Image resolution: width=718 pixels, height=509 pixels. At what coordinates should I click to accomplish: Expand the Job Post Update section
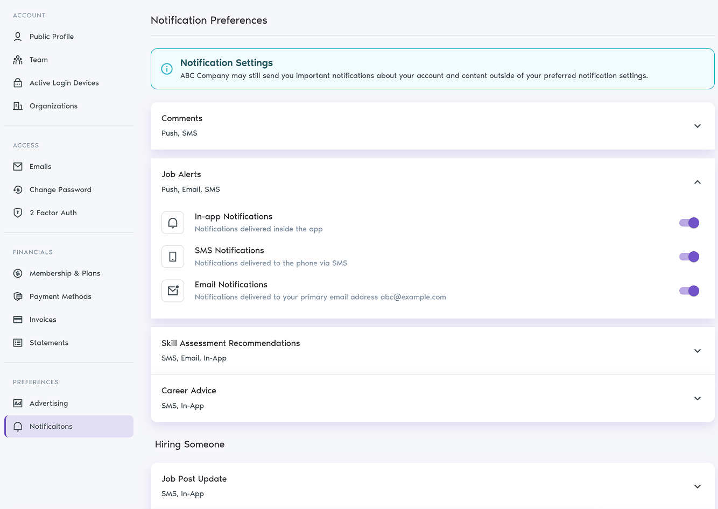coord(698,486)
